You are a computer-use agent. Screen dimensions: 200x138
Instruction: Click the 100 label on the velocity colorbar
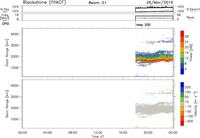point(188,92)
